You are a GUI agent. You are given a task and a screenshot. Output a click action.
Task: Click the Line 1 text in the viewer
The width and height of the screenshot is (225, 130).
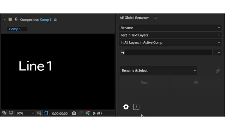click(35, 66)
